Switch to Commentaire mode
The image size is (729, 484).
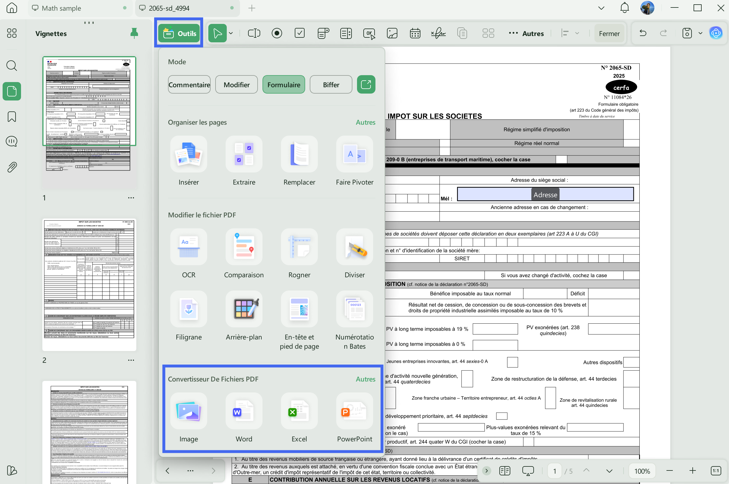tap(189, 85)
